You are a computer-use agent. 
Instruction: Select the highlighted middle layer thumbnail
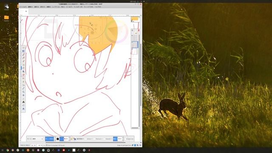135,45
